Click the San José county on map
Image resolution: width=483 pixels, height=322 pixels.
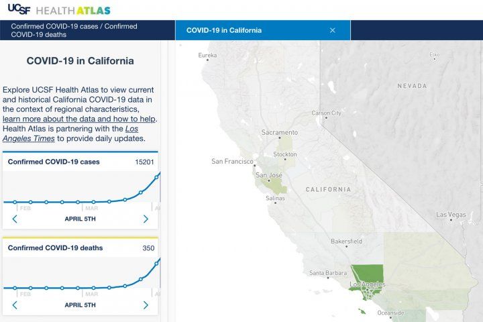[x=268, y=176]
